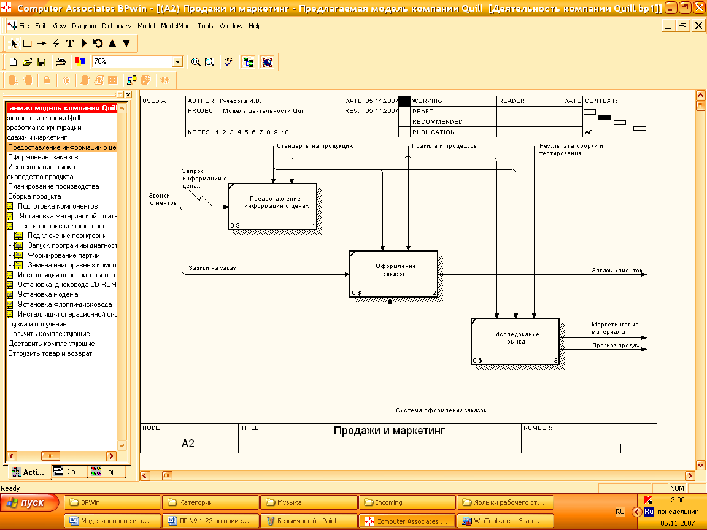The width and height of the screenshot is (707, 530).
Task: Click arrow label Заказы клиентов
Action: (x=617, y=271)
